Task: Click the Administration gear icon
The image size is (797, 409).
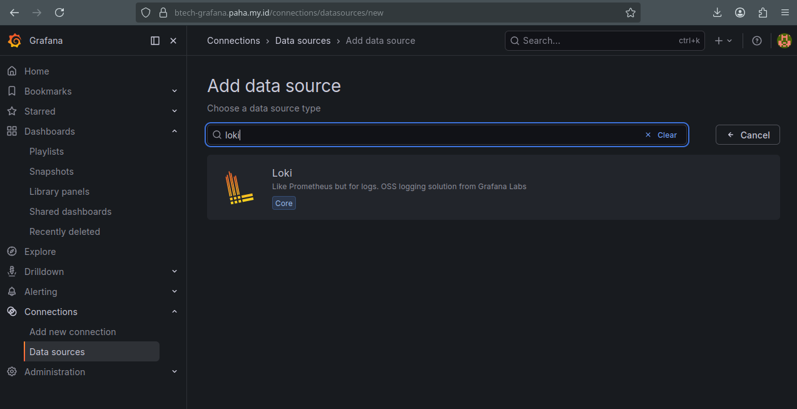Action: pyautogui.click(x=12, y=372)
